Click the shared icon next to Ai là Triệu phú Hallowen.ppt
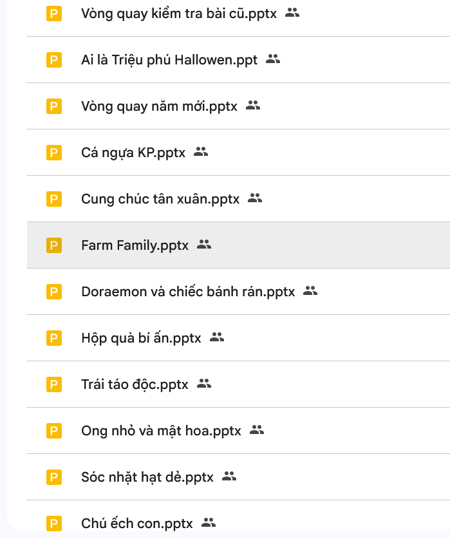Screen dimensions: 450x539 click(273, 59)
